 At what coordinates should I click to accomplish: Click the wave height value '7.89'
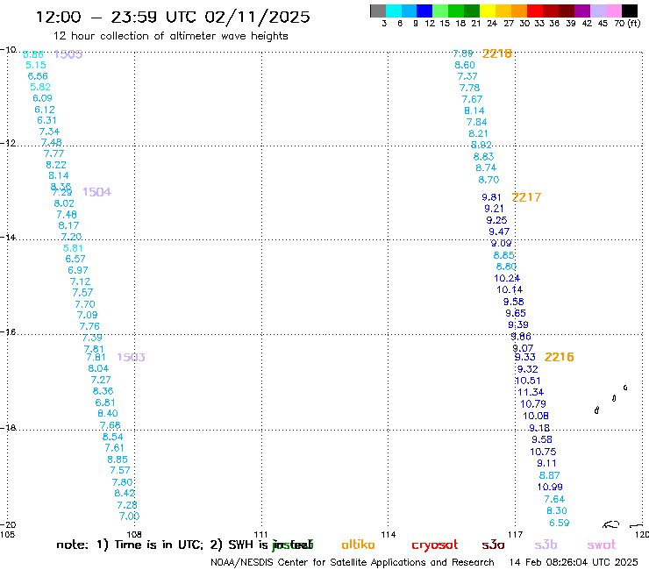tap(463, 53)
